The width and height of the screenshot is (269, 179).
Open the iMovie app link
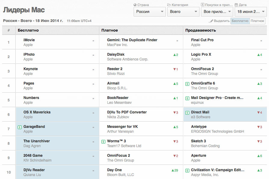[x=29, y=40]
